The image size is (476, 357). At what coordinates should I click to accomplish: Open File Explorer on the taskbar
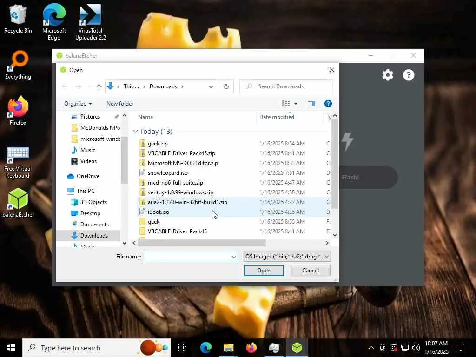(x=229, y=348)
